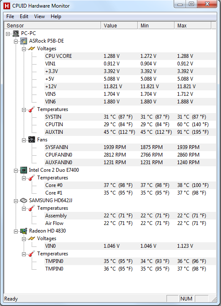Click thermometer icon under SAMSUNG HD642JJ
Image resolution: width=221 pixels, height=306 pixels.
pos(32,208)
